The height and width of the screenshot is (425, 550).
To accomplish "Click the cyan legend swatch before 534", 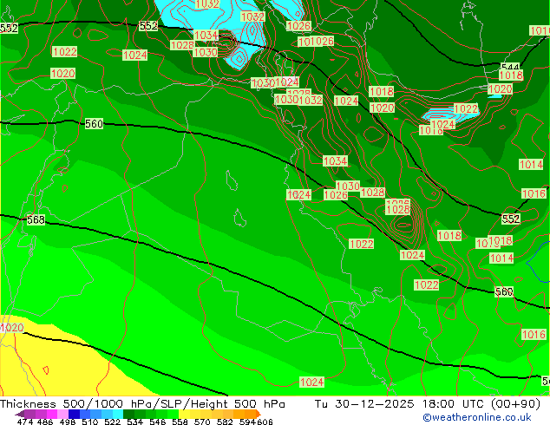I will coord(118,414).
